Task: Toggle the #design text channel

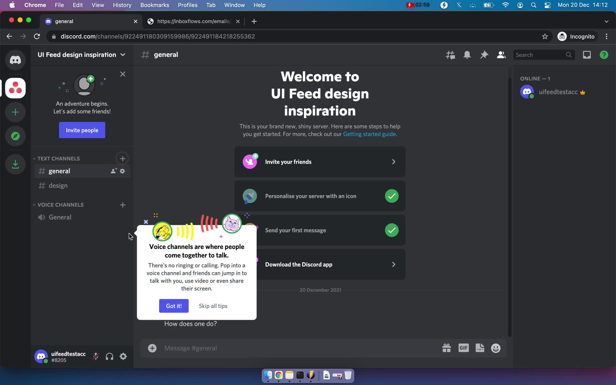Action: 58,185
